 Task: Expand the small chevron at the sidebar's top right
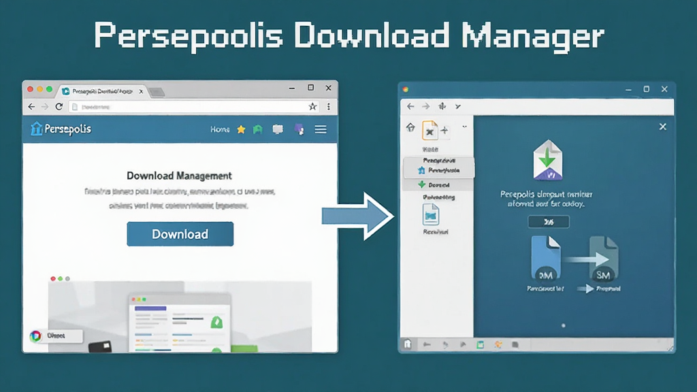point(464,127)
